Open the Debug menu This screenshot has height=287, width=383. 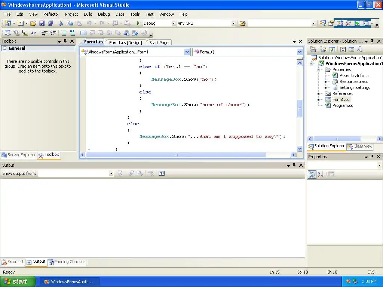coord(104,14)
